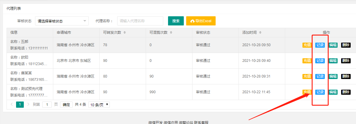The width and height of the screenshot is (356, 124).
Task: Sort by 添加时间 column arrows
Action: (x=260, y=33)
